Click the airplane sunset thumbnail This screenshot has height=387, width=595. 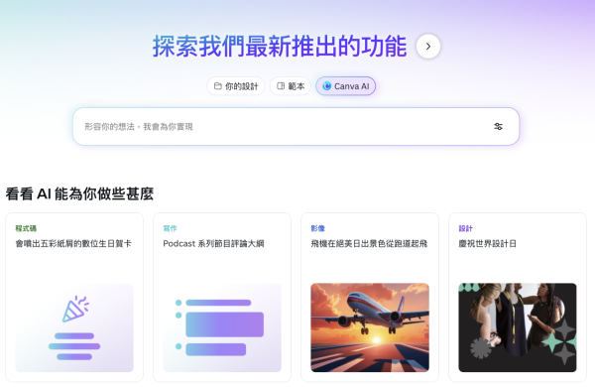point(370,327)
